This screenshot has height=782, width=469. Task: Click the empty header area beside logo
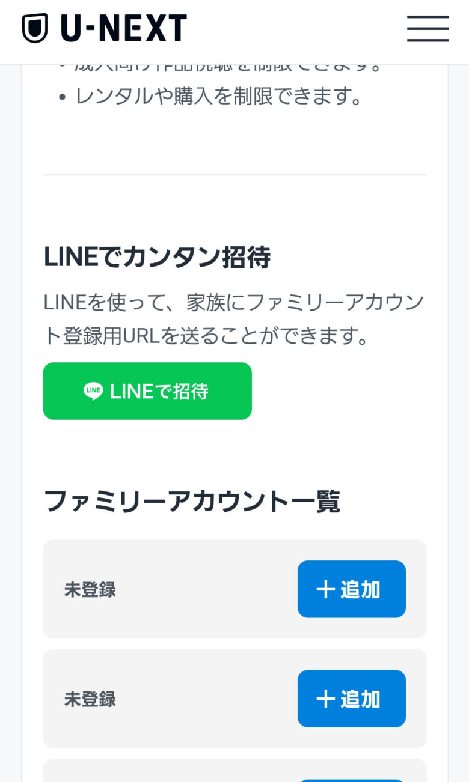(295, 28)
